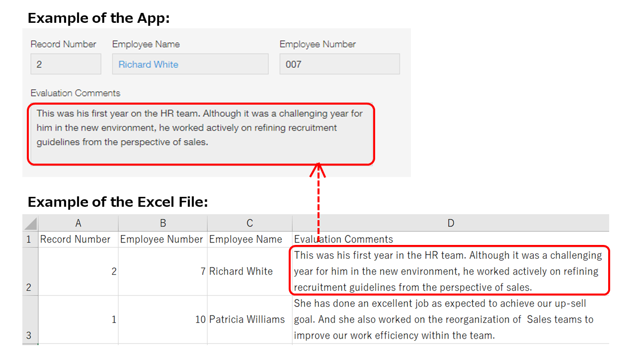Select the Record Number header cell A1
The height and width of the screenshot is (357, 636).
78,239
